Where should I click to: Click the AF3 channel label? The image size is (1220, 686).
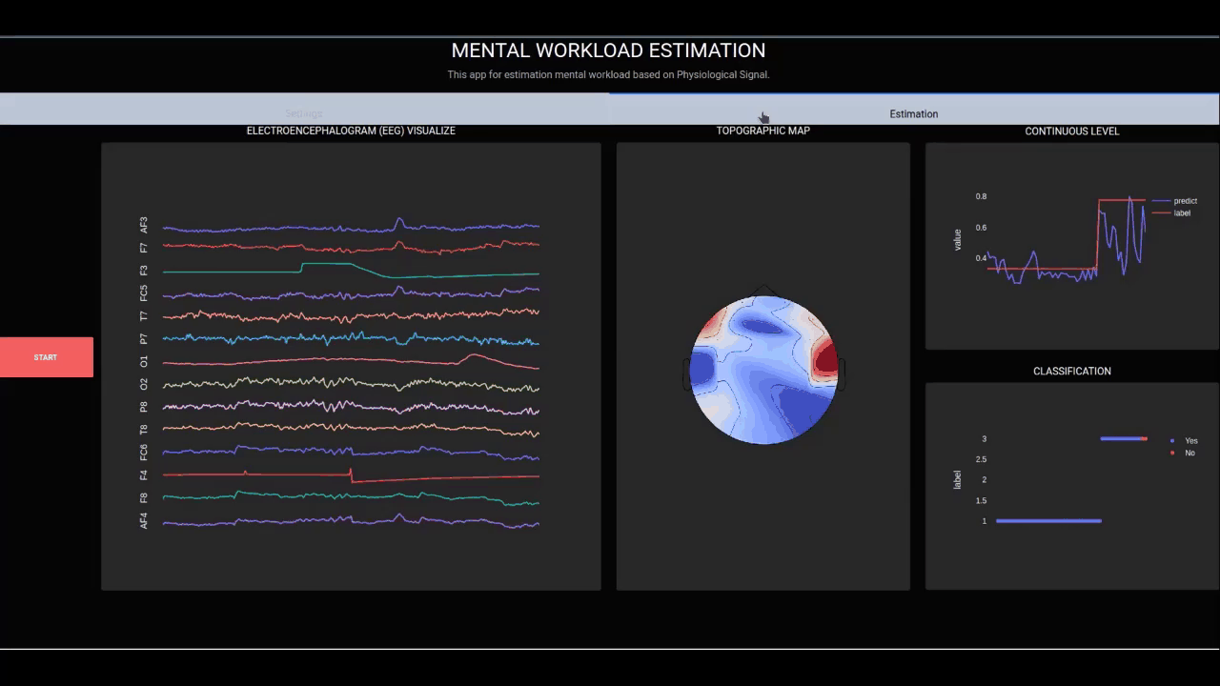pos(144,225)
